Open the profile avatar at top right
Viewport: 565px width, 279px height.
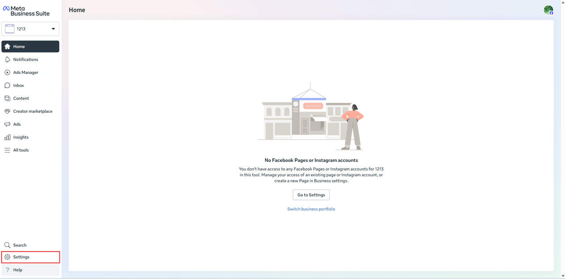click(548, 10)
